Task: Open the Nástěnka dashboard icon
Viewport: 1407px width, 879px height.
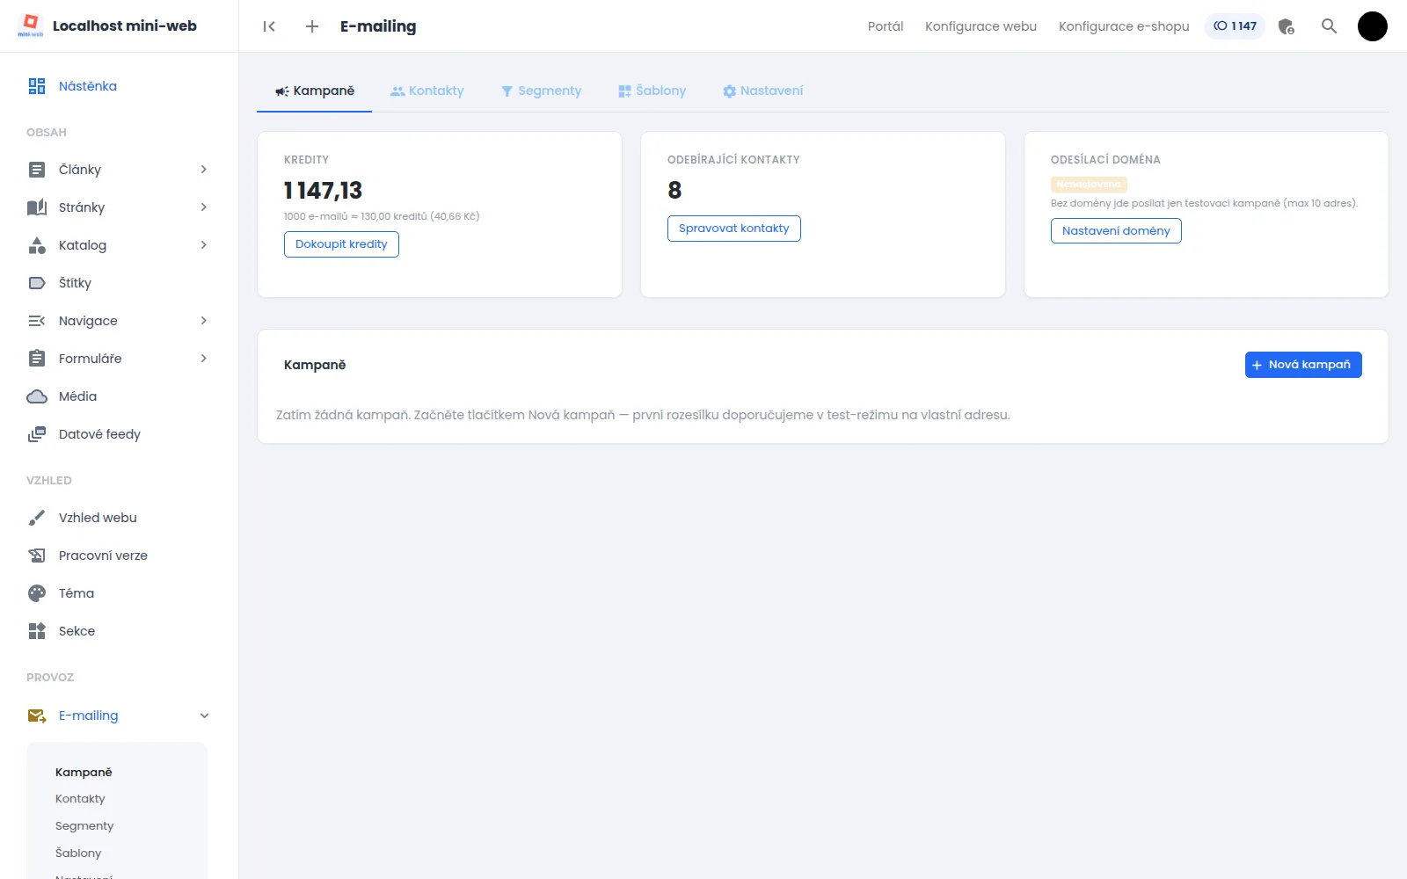Action: (x=37, y=86)
